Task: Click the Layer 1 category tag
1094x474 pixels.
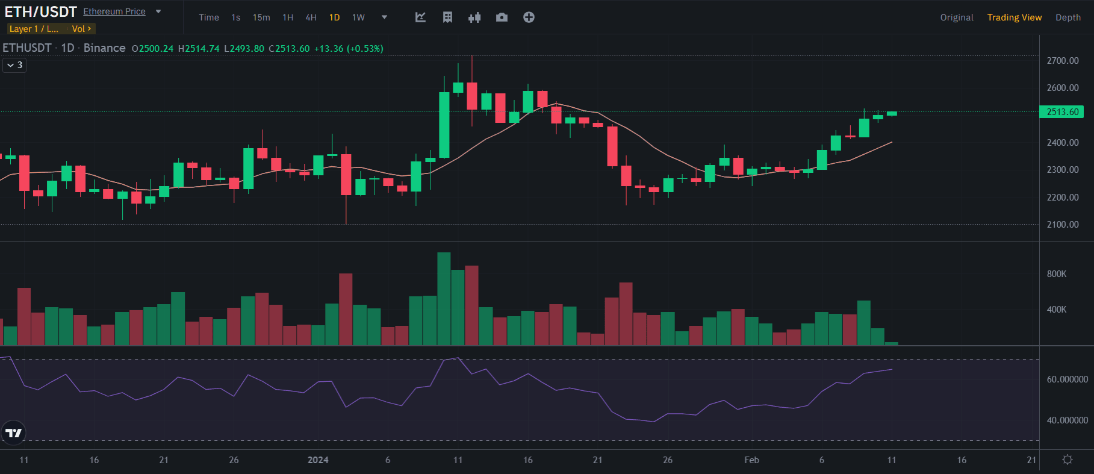Action: [x=34, y=29]
